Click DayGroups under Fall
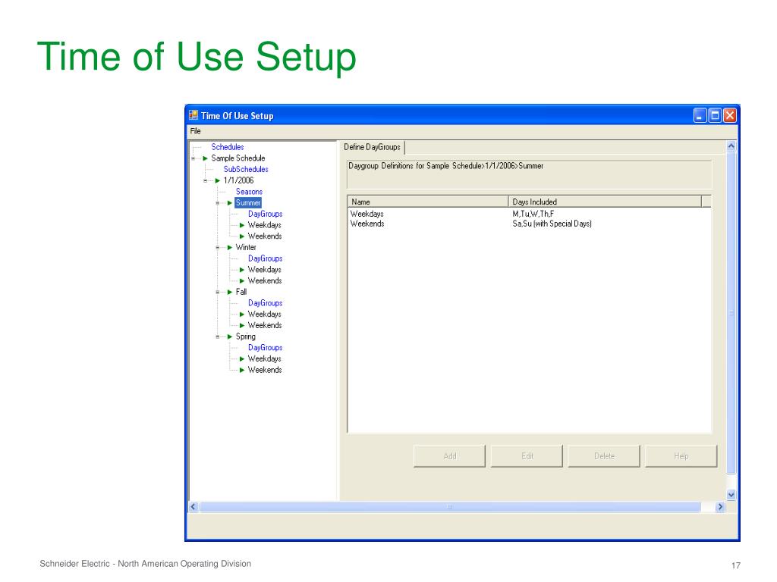 (265, 303)
